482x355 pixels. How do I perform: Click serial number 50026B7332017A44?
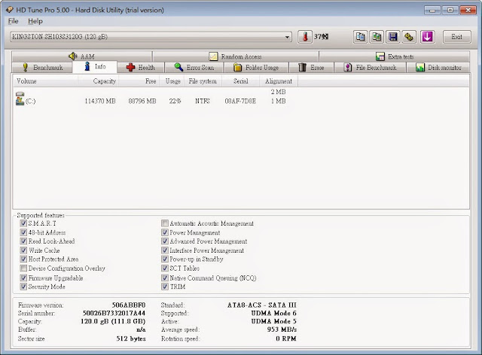click(114, 313)
